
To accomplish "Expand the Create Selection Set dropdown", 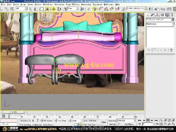I will tap(136, 8).
